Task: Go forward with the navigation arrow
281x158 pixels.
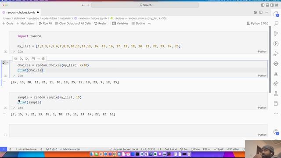Action: (x=88, y=5)
